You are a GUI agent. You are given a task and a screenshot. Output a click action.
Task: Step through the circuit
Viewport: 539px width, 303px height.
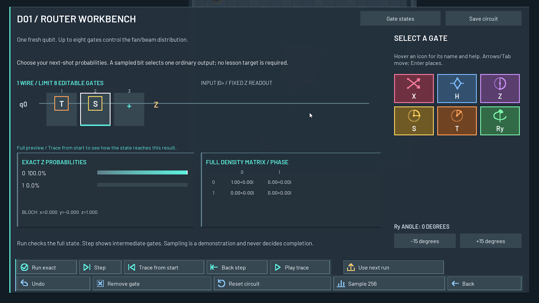tap(100, 267)
